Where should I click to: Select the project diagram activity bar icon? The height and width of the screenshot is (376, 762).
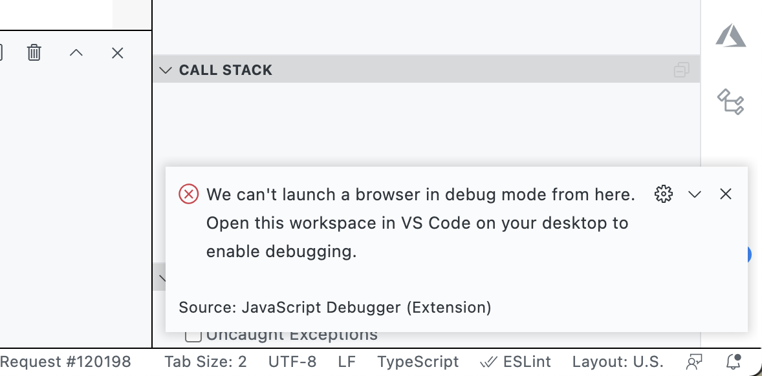click(x=732, y=102)
